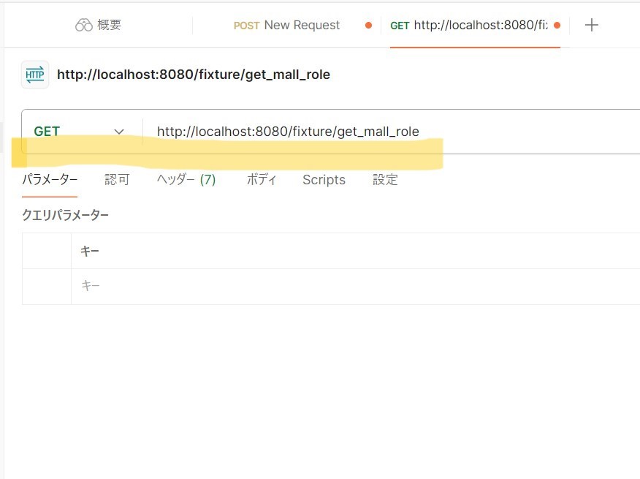Select the GET localhost:8080 request tab
This screenshot has width=640, height=479.
coord(468,26)
